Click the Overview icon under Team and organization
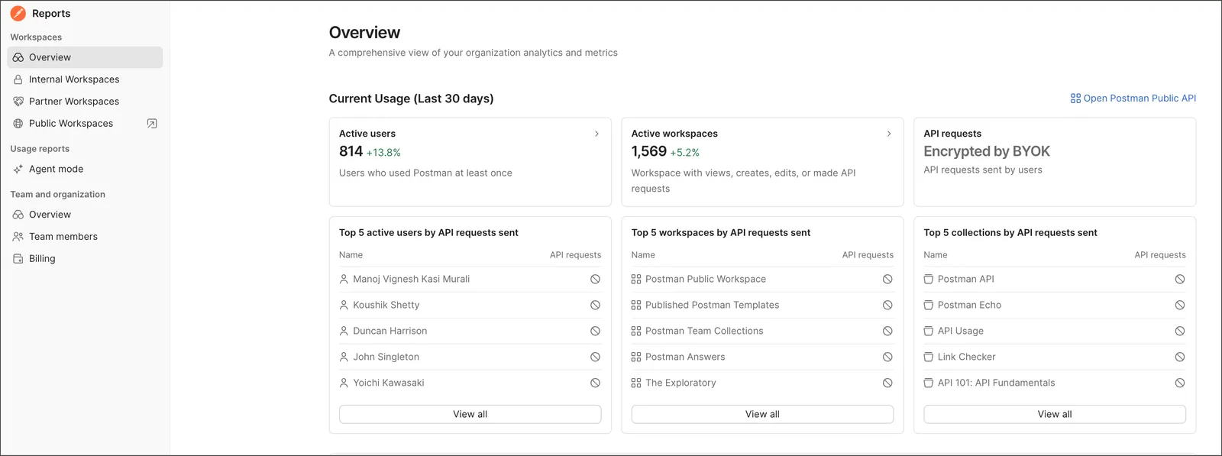The image size is (1222, 456). [x=18, y=215]
